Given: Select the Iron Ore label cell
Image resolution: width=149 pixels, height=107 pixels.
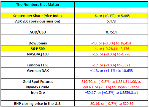Looking at the screenshot, I should (38, 93).
